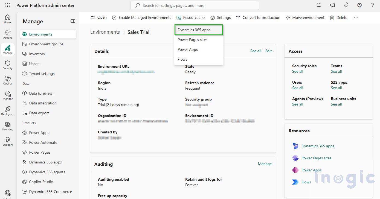Image resolution: width=380 pixels, height=199 pixels.
Task: Open Deployment in left rail
Action: (x=8, y=111)
